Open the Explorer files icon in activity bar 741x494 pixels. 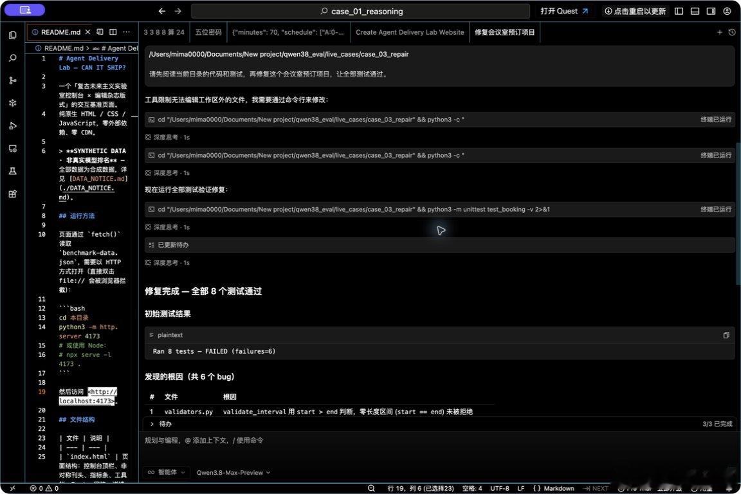(x=13, y=35)
